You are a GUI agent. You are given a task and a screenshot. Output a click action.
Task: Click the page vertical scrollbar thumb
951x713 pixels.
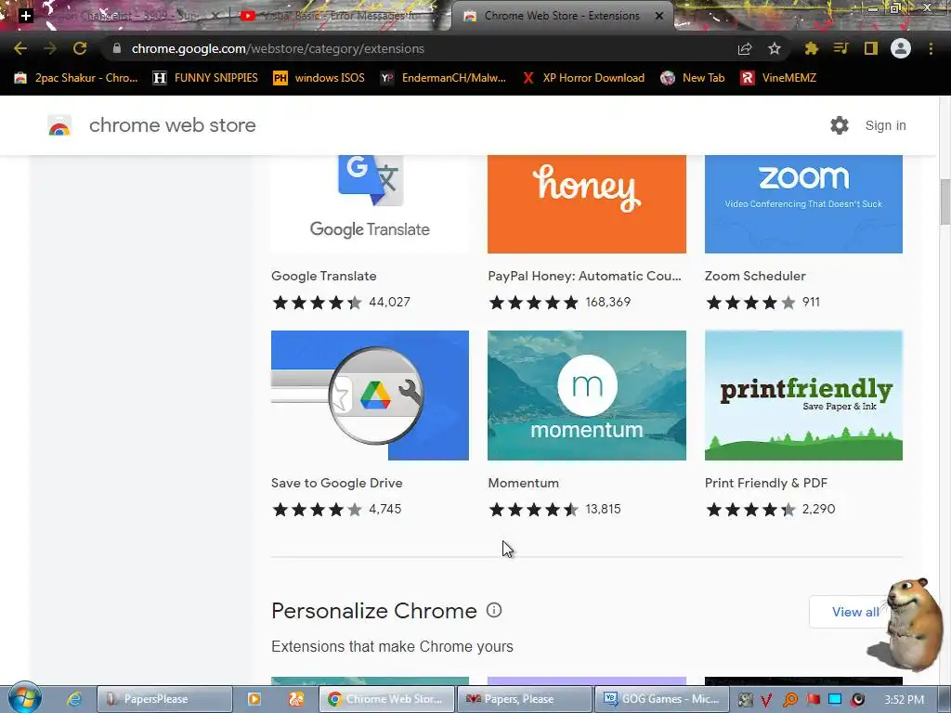click(944, 201)
